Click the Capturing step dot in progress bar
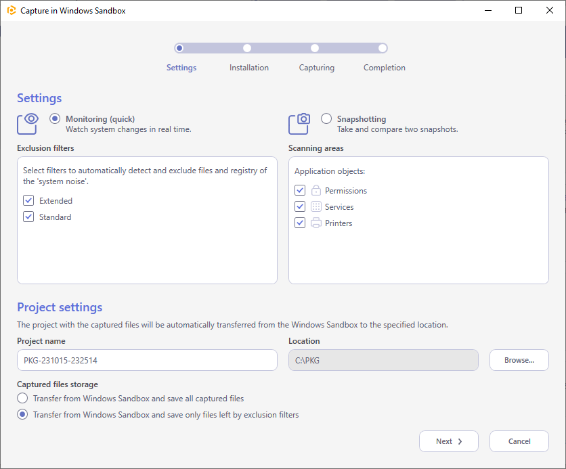Image resolution: width=566 pixels, height=469 pixels. (x=315, y=48)
